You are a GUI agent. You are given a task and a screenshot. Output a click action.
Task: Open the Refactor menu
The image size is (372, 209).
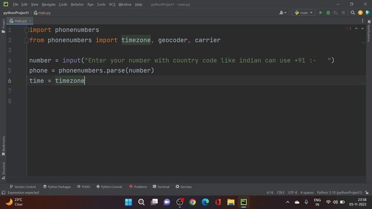[77, 5]
